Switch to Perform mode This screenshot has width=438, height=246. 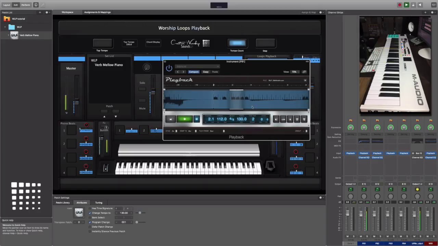26,5
